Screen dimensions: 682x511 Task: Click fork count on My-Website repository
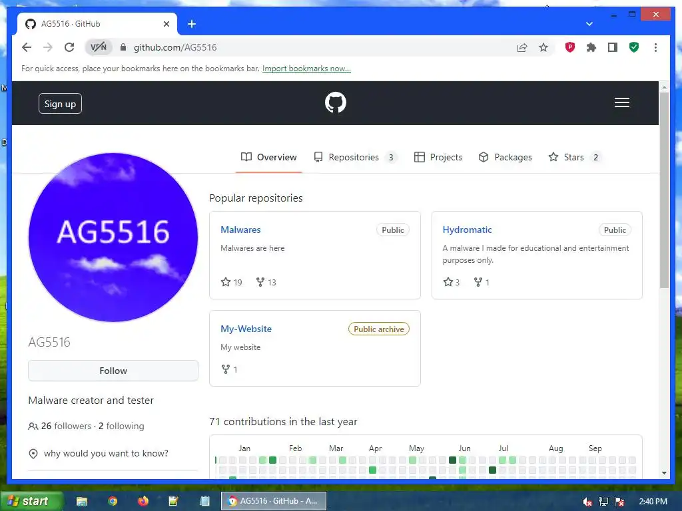[229, 369]
